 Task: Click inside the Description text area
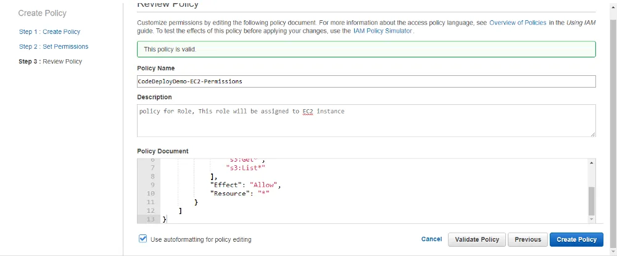click(x=366, y=120)
